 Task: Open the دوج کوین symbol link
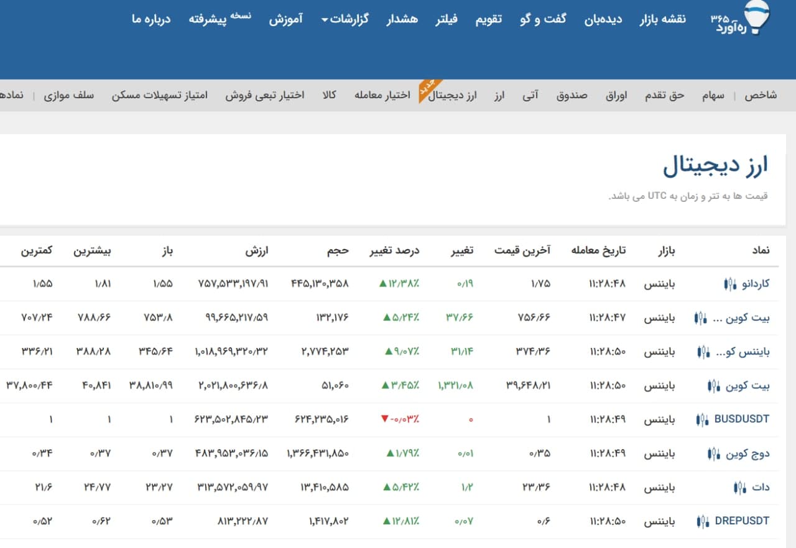[x=747, y=454]
